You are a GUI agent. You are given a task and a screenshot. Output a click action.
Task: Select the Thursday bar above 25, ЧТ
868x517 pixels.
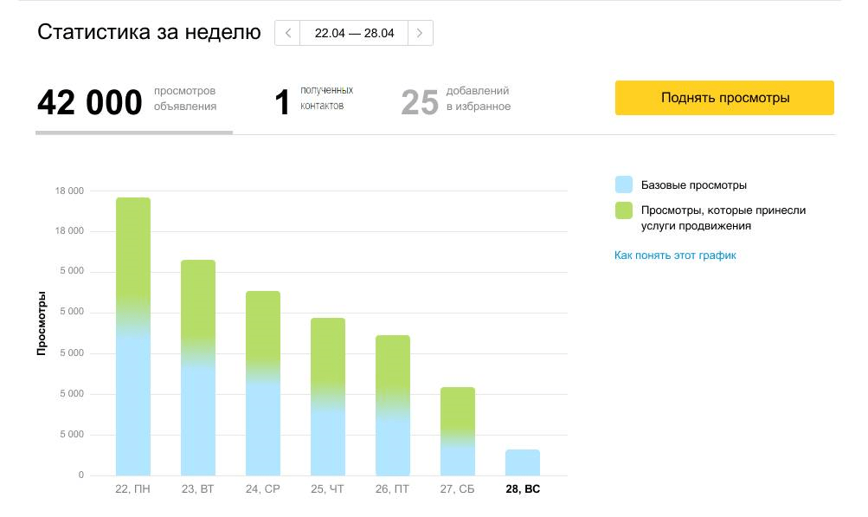tap(328, 397)
